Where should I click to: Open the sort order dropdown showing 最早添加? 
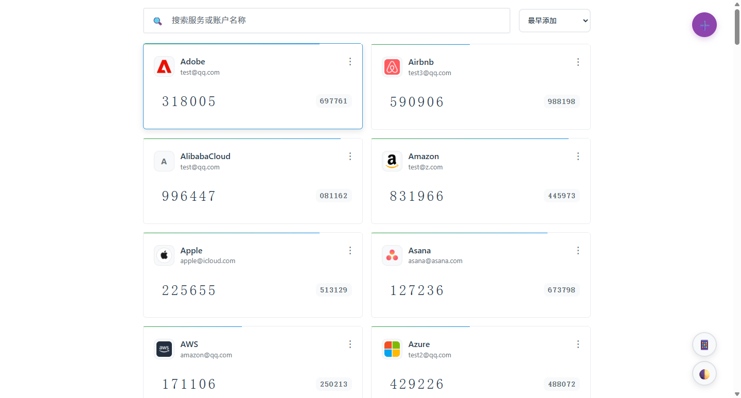pyautogui.click(x=554, y=21)
